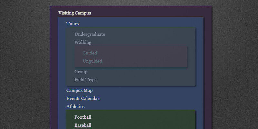The height and width of the screenshot is (129, 258).
Task: Follow the underlined Baseball link
Action: pos(83,125)
